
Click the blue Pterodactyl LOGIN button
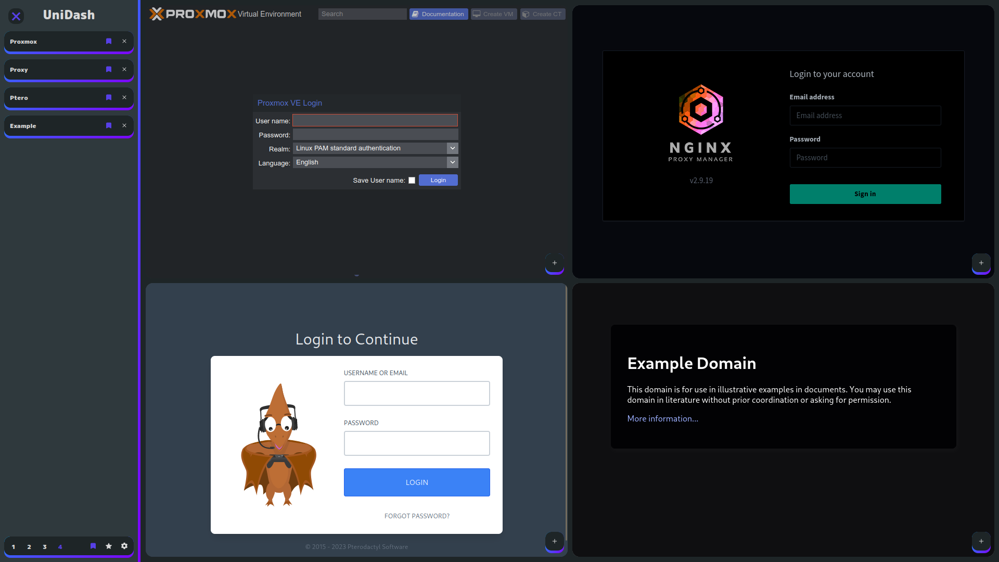[x=417, y=482]
